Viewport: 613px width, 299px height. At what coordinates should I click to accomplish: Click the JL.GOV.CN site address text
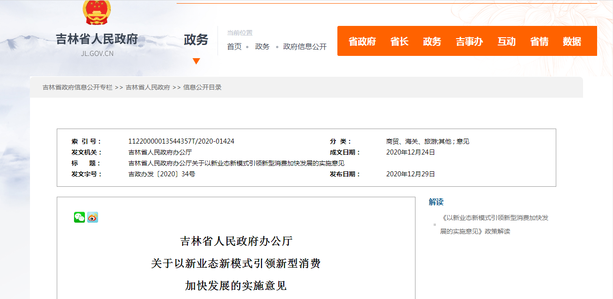pos(97,53)
